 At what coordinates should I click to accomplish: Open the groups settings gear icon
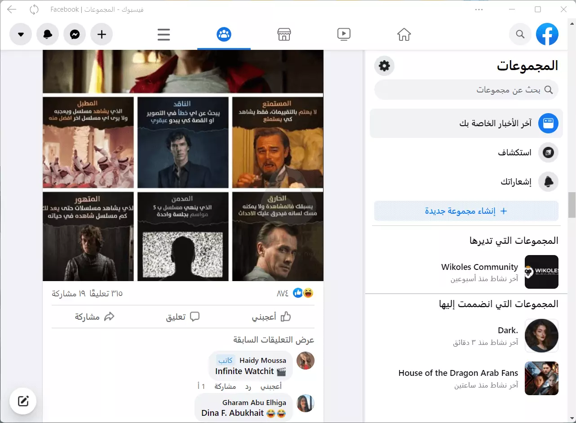tap(384, 66)
